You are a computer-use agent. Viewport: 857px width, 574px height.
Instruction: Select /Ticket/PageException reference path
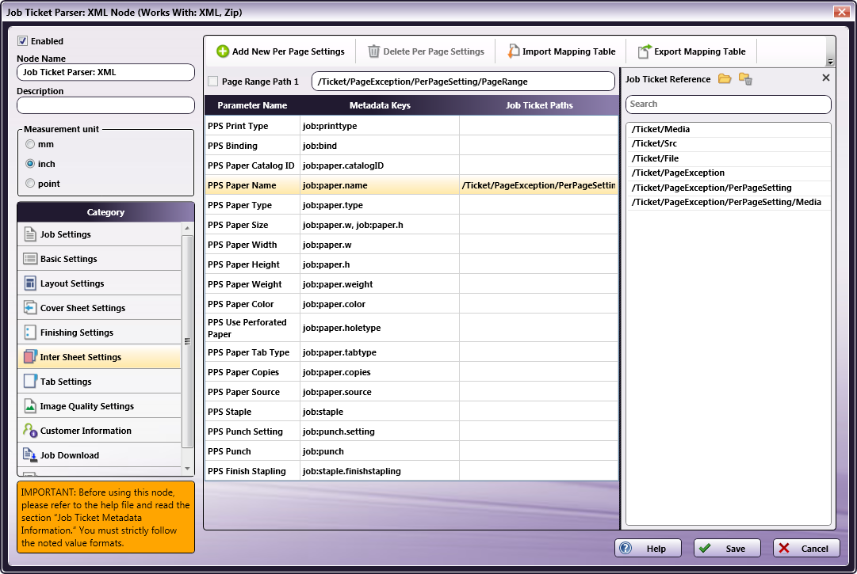click(728, 173)
